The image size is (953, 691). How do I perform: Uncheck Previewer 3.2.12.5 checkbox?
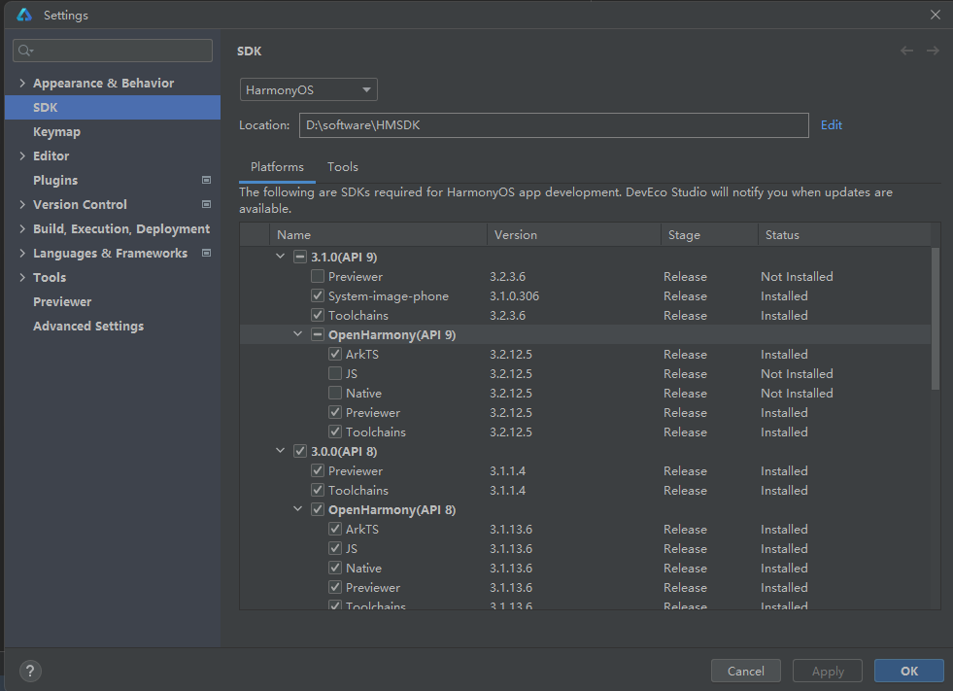pyautogui.click(x=335, y=412)
